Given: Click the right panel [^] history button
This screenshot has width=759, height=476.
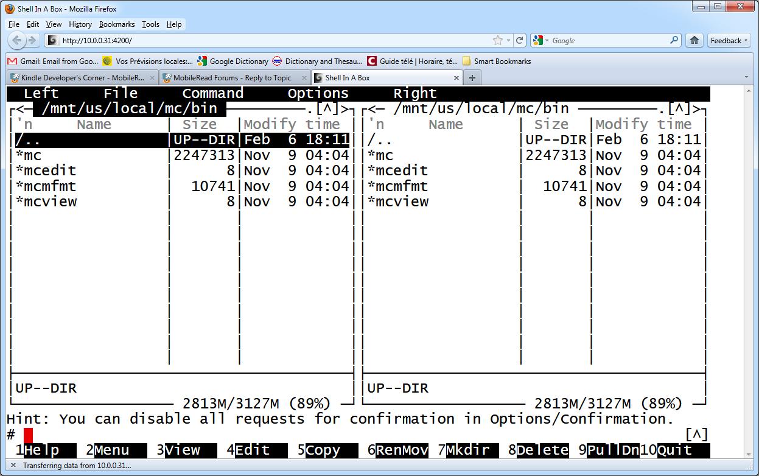Looking at the screenshot, I should (679, 109).
